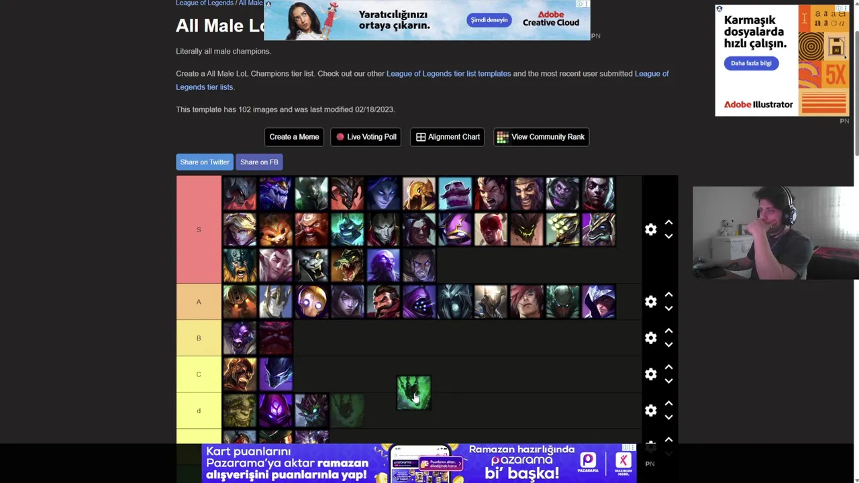The image size is (859, 483).
Task: Select the Nasus champion icon in S tier
Action: coord(599,229)
